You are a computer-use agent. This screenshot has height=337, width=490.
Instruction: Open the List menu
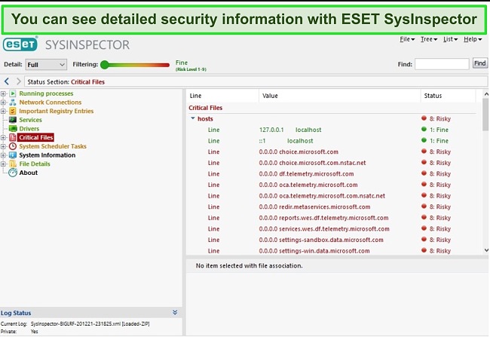click(450, 39)
